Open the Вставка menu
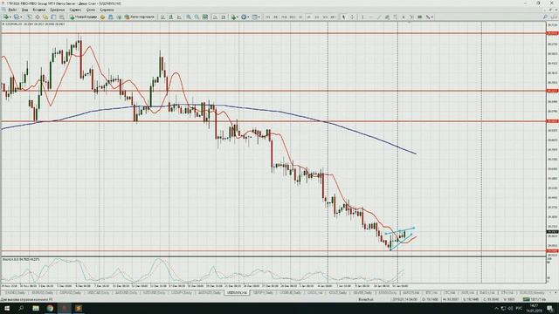559x314 pixels. (38, 10)
